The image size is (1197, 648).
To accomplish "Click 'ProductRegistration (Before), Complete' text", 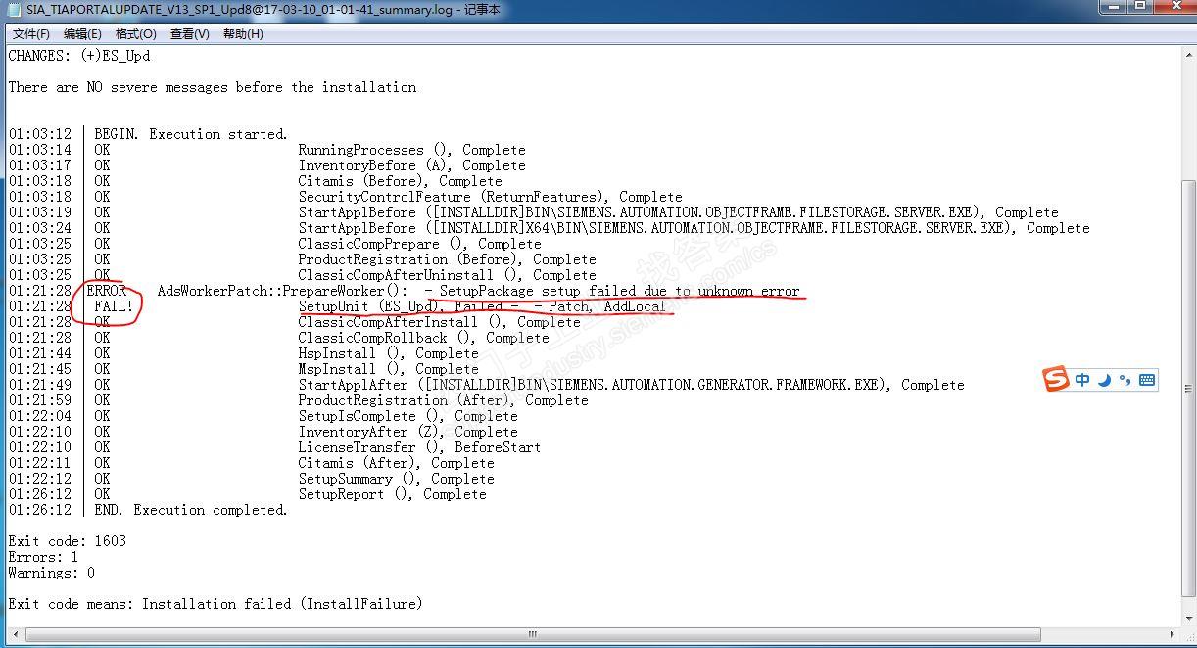I will point(447,259).
